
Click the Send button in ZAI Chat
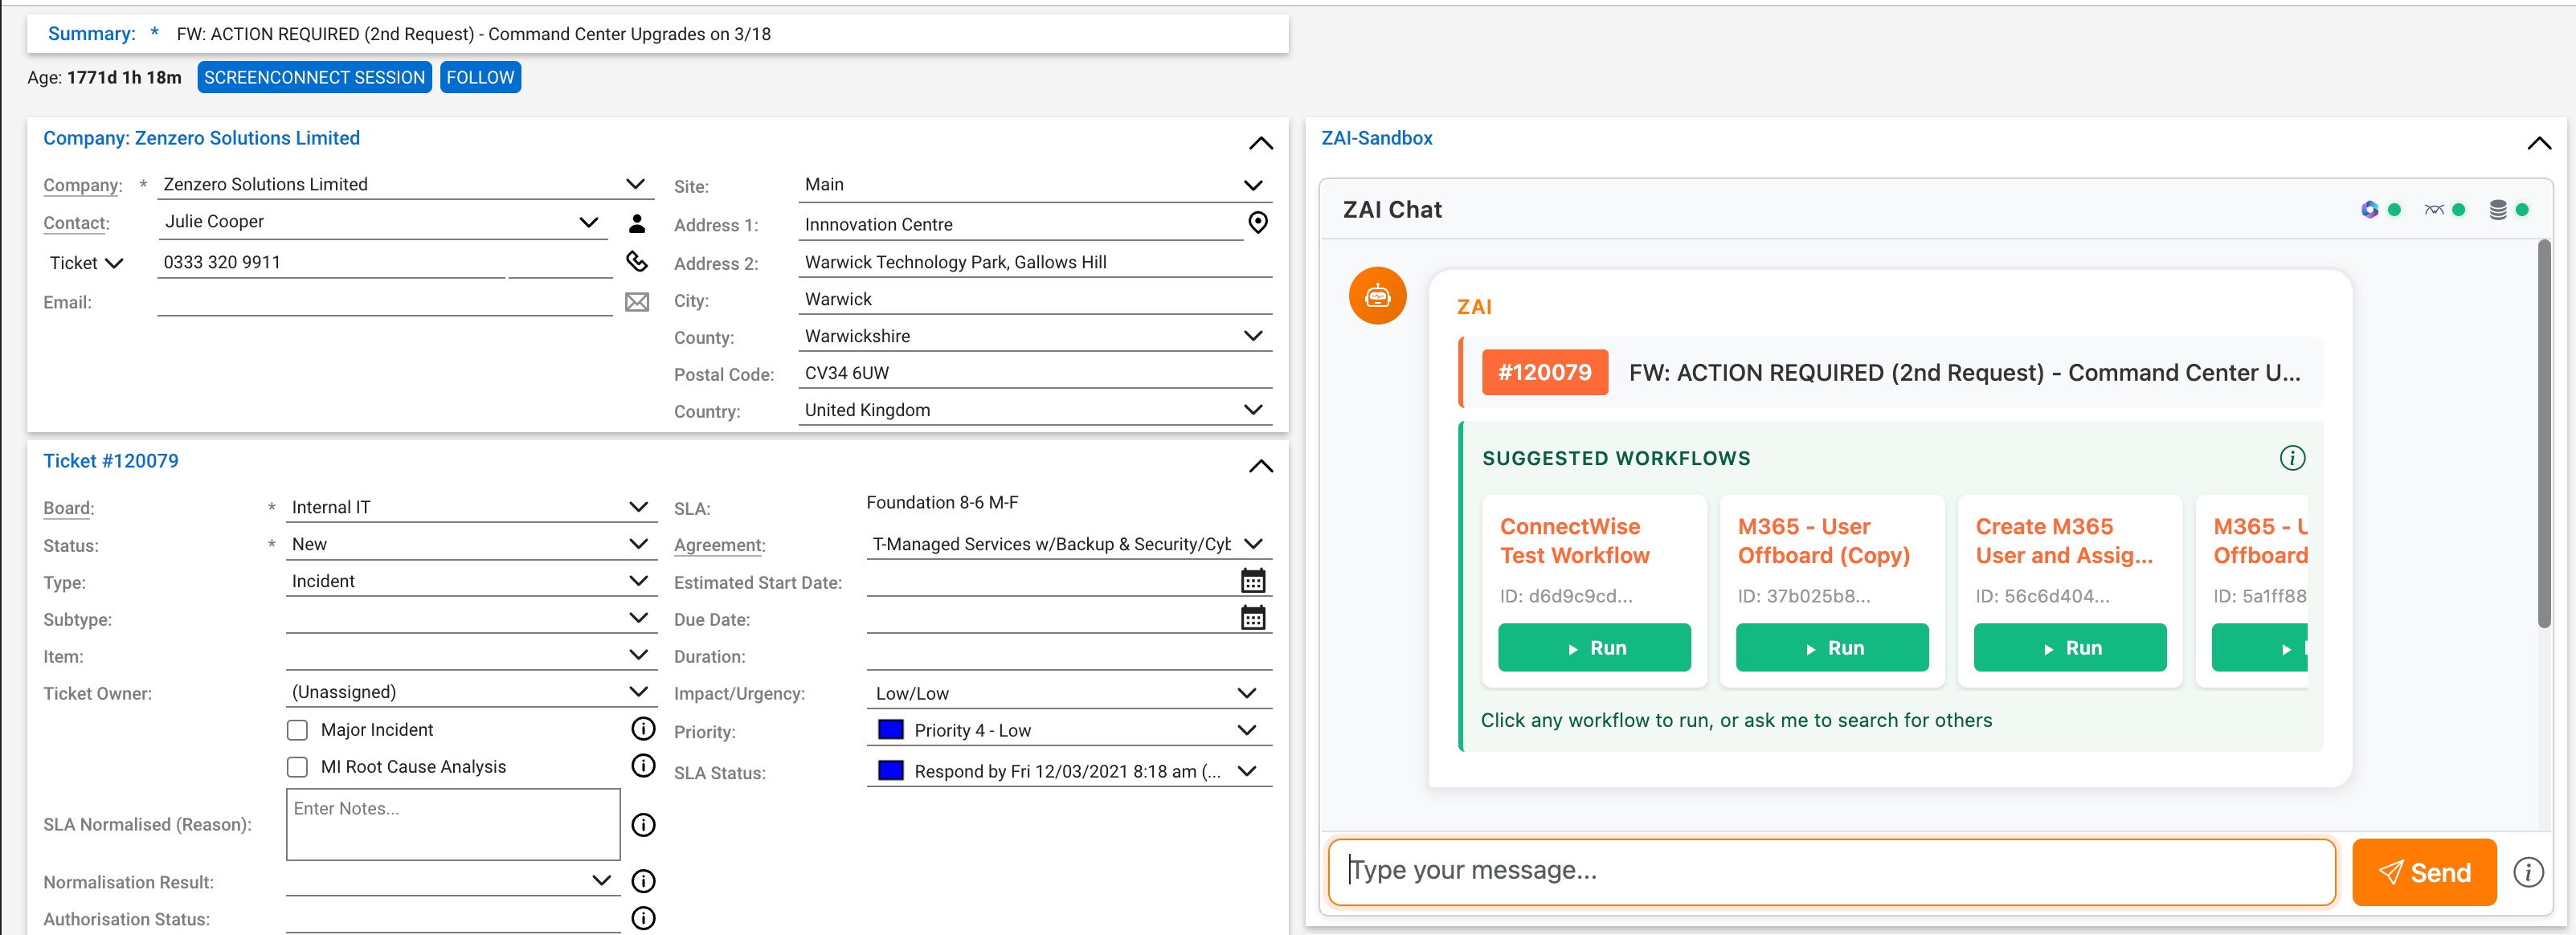click(2424, 872)
